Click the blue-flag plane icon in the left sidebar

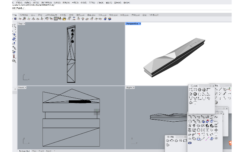click(x=14, y=44)
